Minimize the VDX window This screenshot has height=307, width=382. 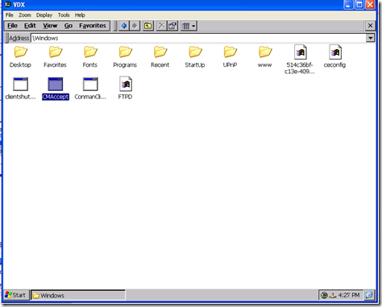pos(348,5)
